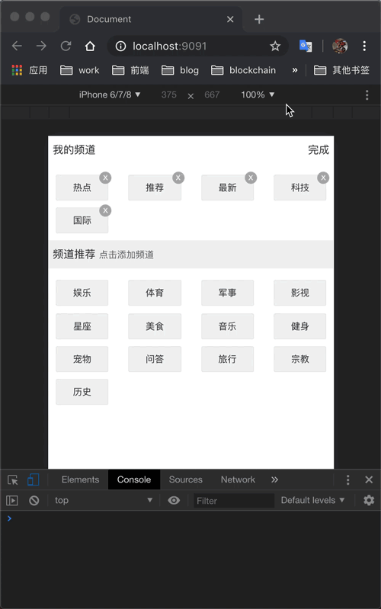Toggle the console sidebar icon

click(12, 500)
